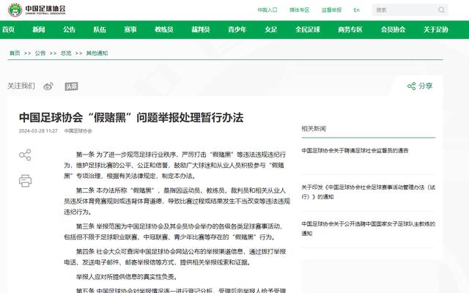Open the 监督举报 link
Viewport: 469px width, 293px height.
click(x=331, y=10)
